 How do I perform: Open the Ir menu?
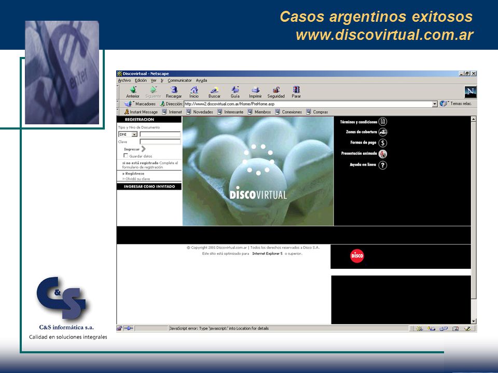162,81
